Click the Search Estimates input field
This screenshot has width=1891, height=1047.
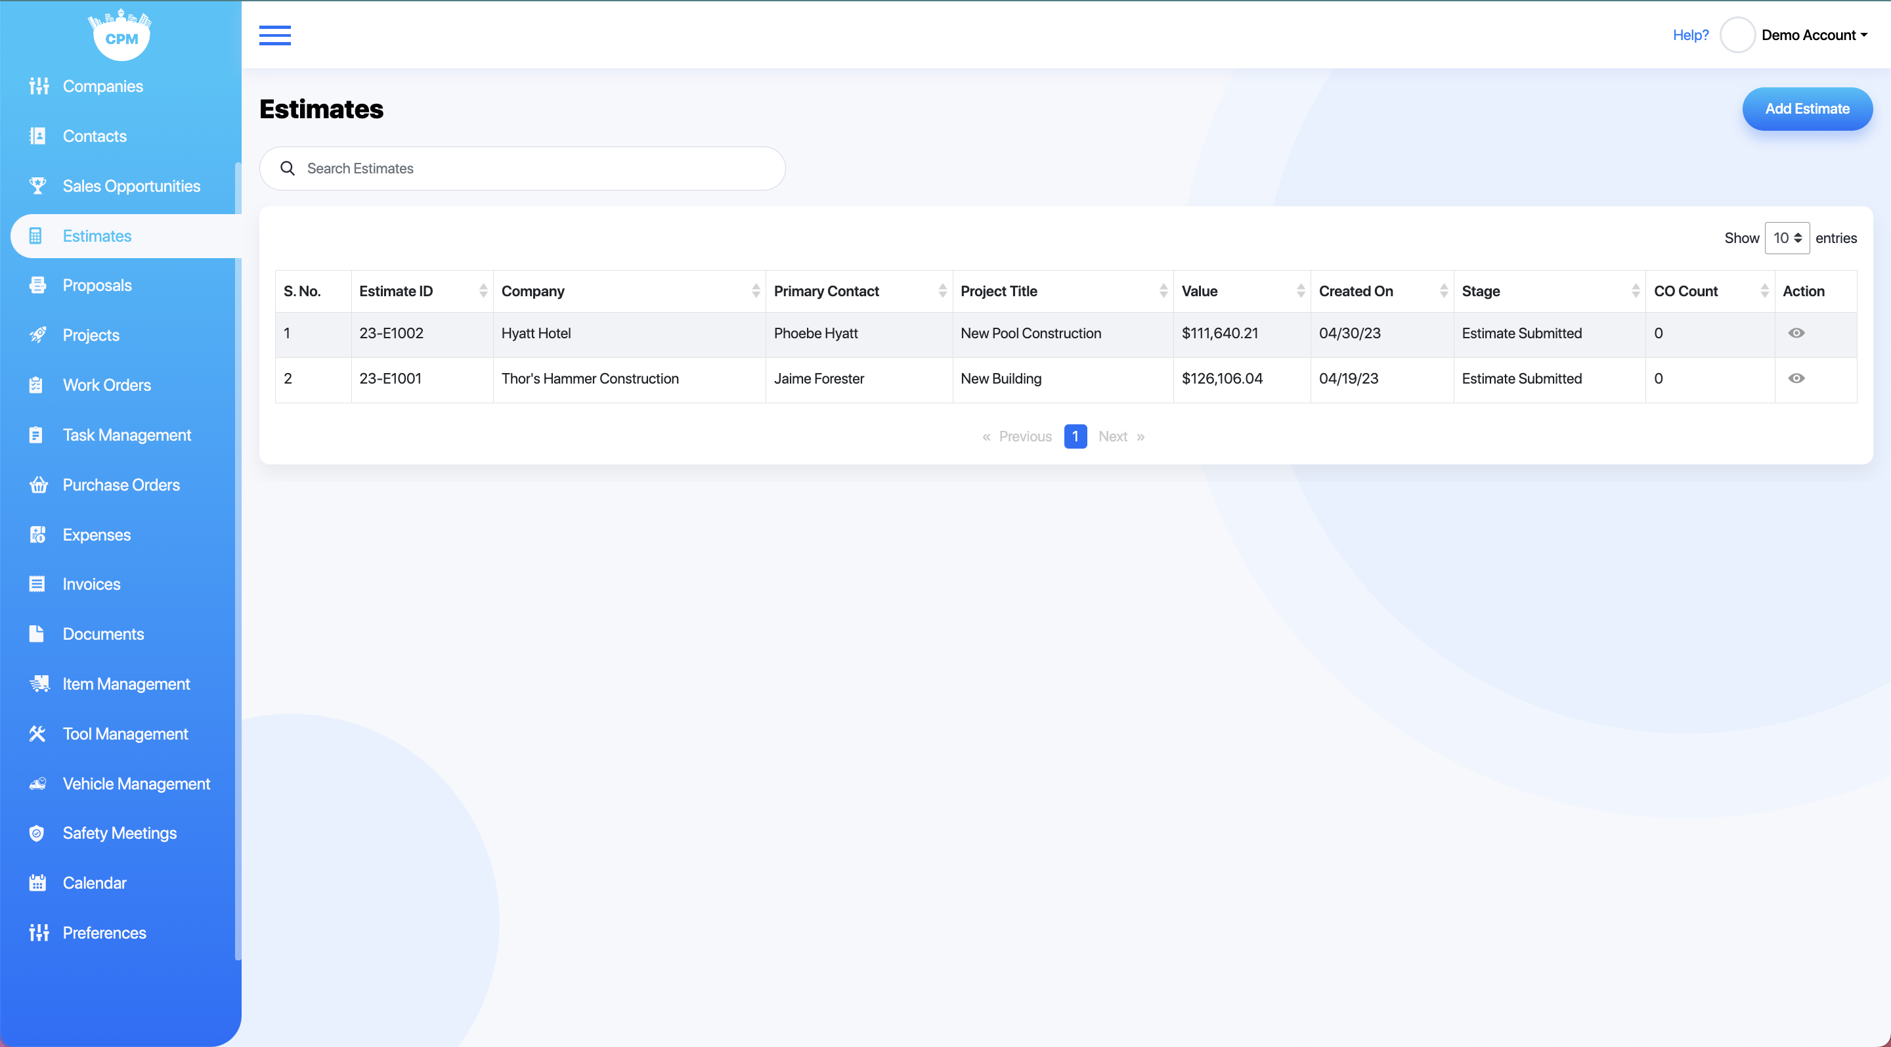tap(523, 168)
